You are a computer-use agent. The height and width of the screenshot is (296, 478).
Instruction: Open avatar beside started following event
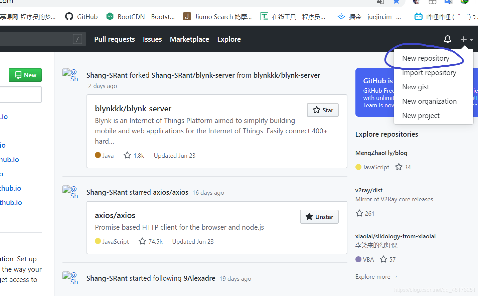tap(70, 278)
